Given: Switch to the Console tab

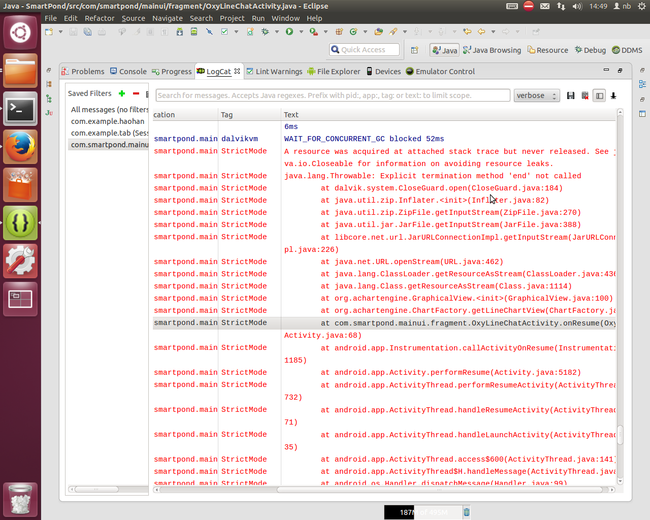Looking at the screenshot, I should tap(128, 72).
